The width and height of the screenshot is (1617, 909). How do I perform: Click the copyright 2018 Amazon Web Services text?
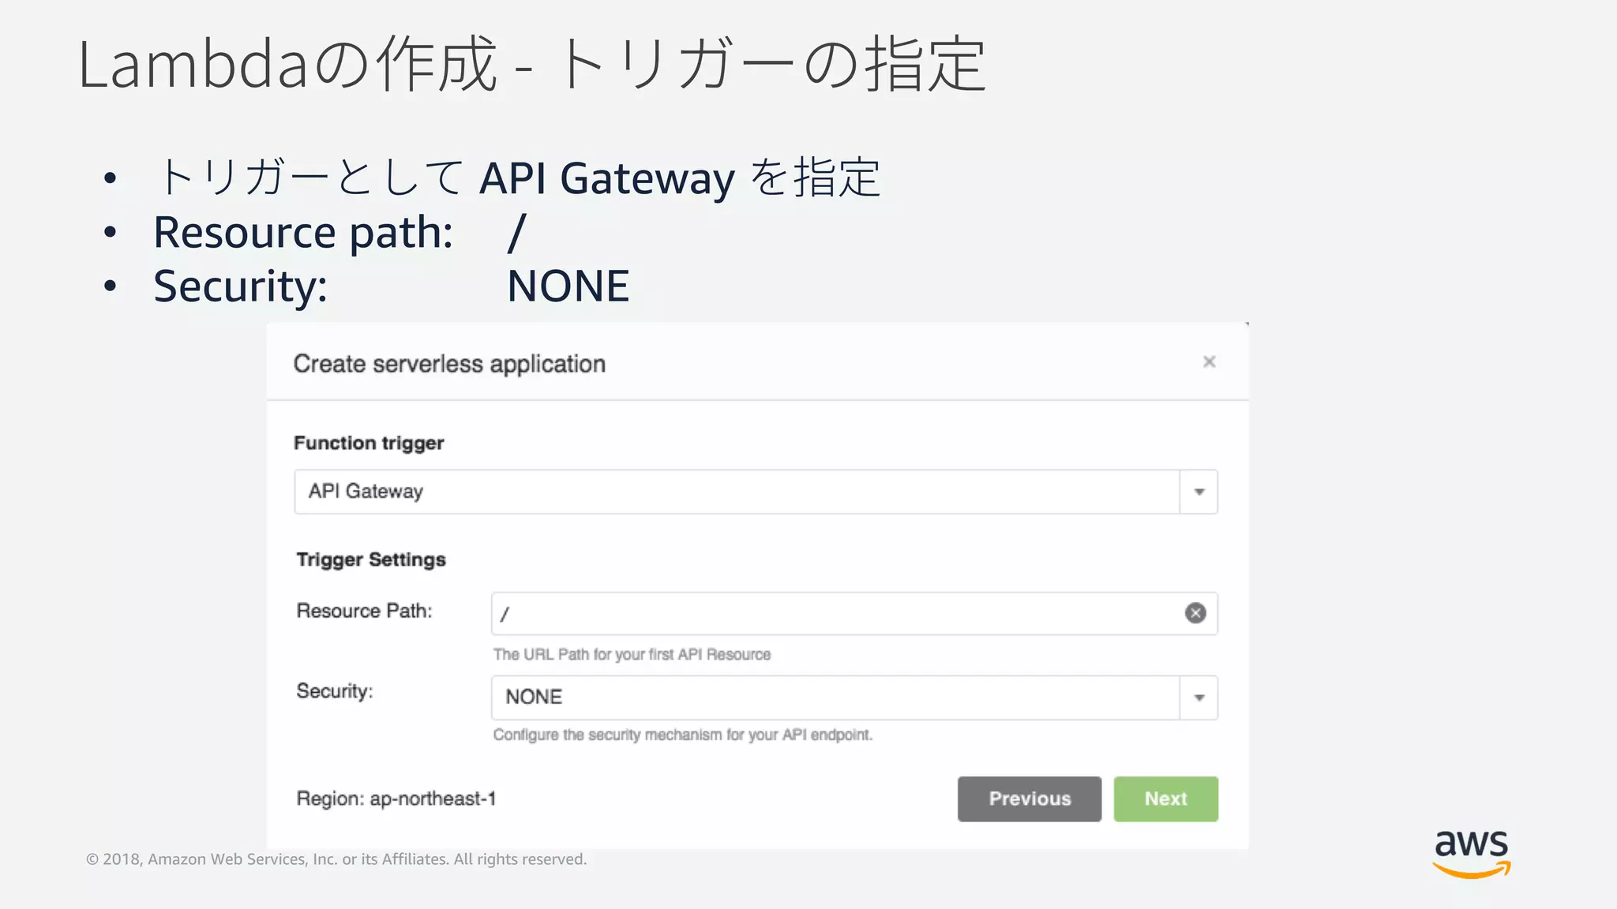click(x=336, y=859)
